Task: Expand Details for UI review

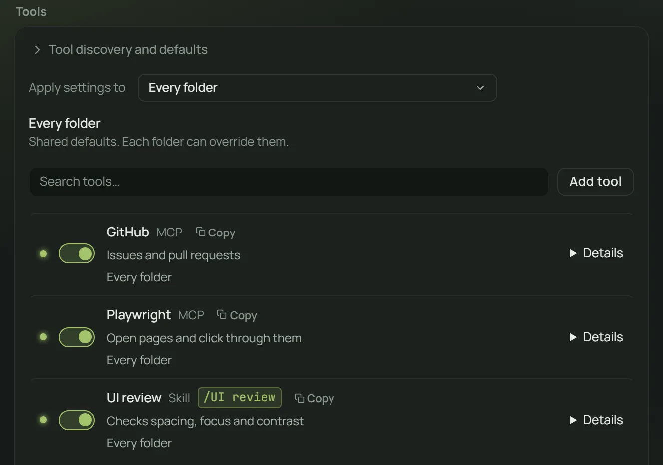Action: 596,420
